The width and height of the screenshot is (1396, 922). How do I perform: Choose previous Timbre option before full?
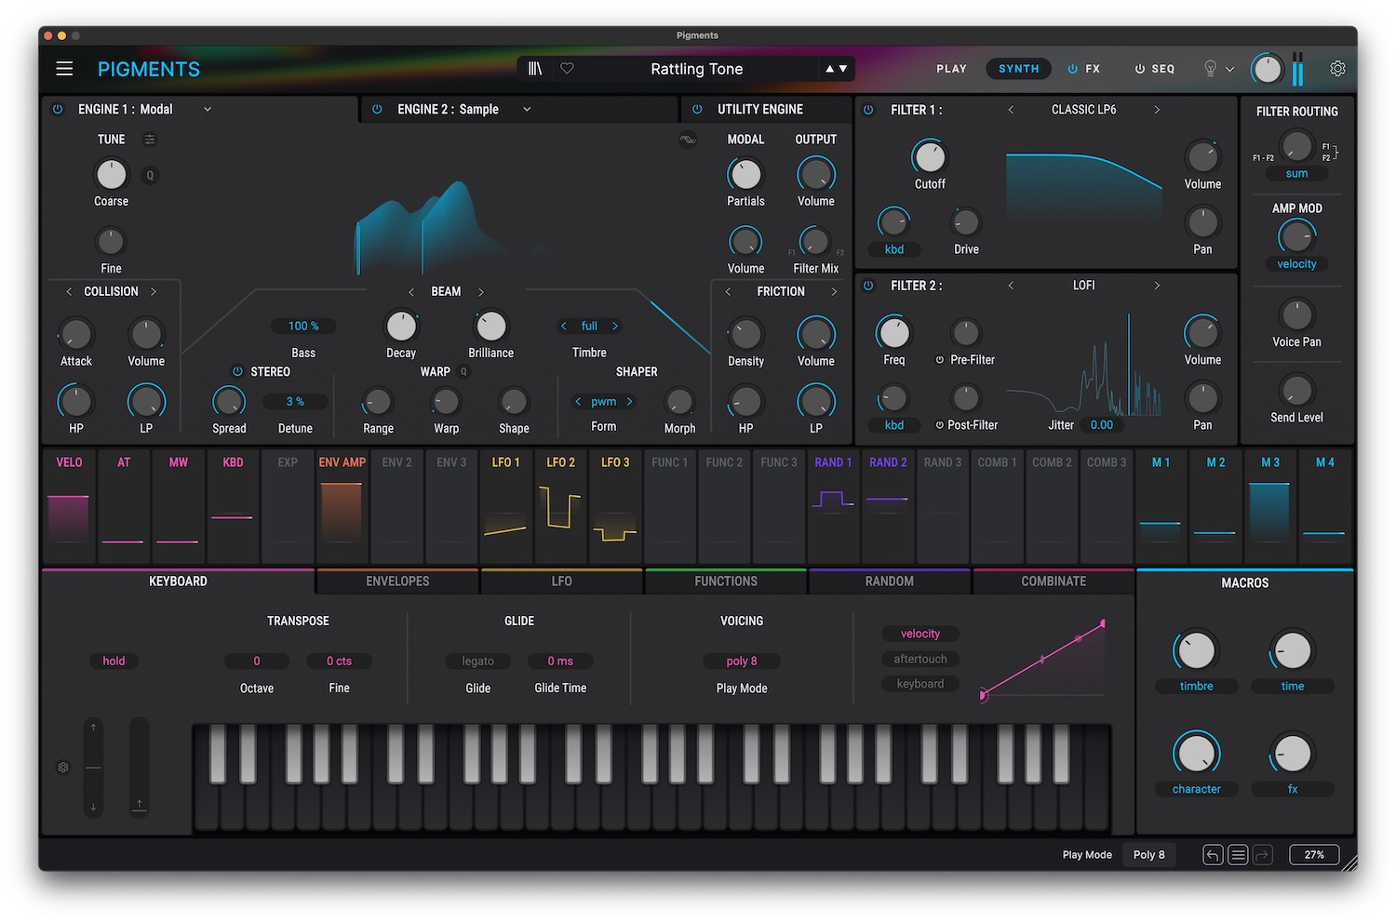click(563, 326)
